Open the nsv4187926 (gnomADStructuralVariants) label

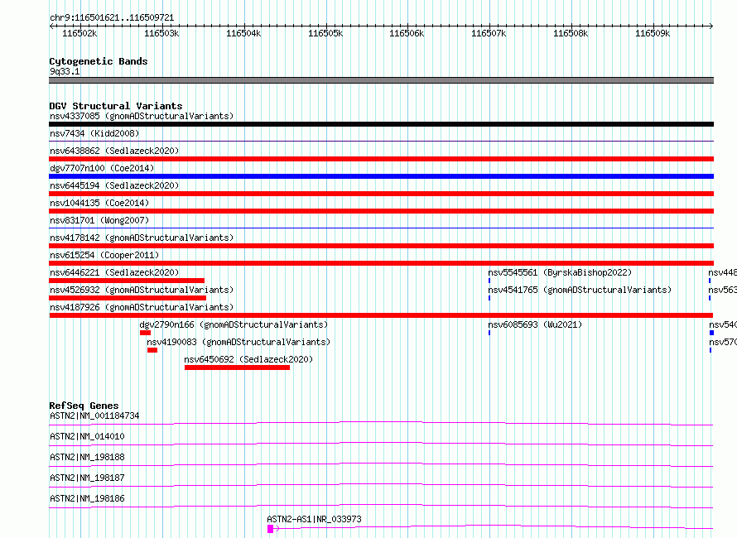click(142, 307)
